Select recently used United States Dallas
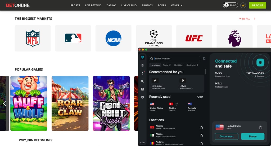The height and width of the screenshot is (146, 271). coord(156,107)
